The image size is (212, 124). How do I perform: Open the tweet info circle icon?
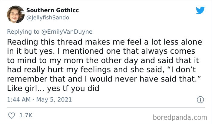tap(200, 99)
